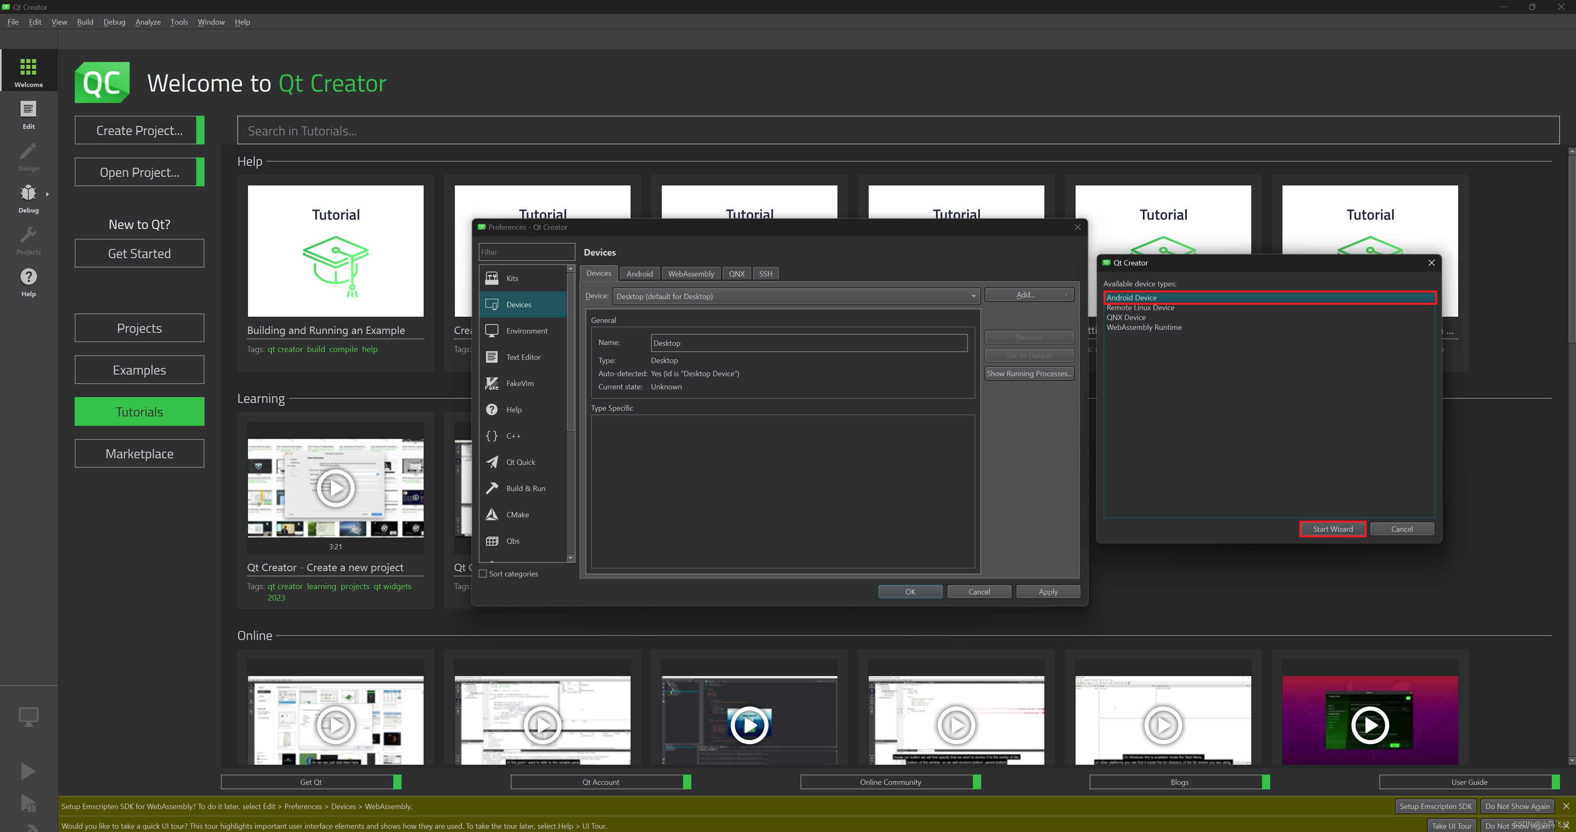The width and height of the screenshot is (1576, 832).
Task: Switch to the QNX tab
Action: pos(736,274)
